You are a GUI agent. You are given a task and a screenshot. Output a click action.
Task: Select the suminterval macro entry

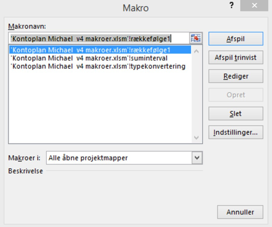(89, 58)
